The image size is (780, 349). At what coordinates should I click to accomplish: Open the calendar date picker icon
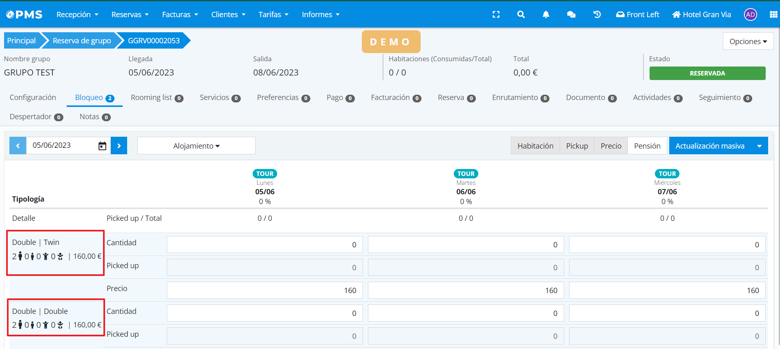click(102, 146)
